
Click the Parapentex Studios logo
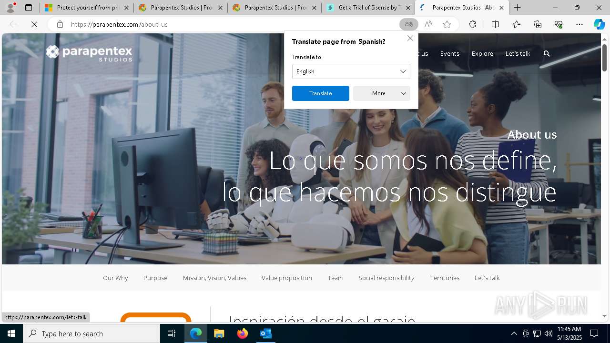pos(89,53)
